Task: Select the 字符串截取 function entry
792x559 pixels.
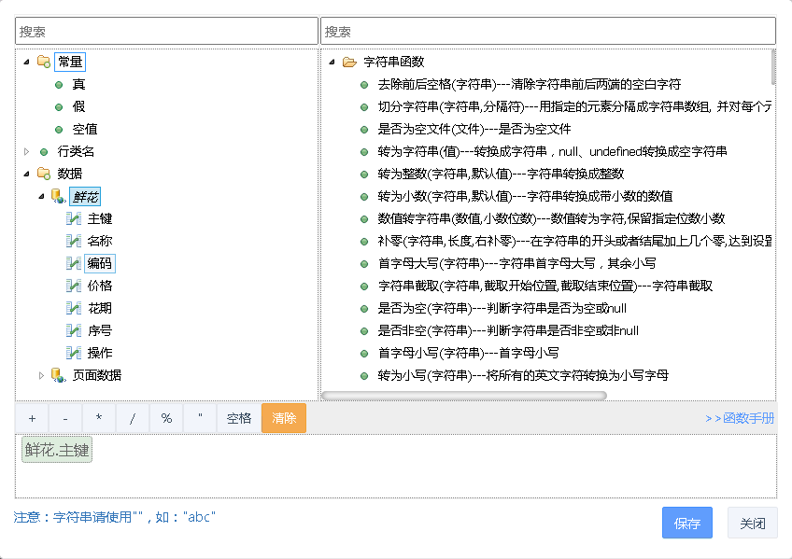Action: click(544, 286)
